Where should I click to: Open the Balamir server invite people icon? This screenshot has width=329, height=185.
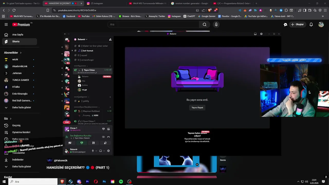pyautogui.click(x=110, y=39)
